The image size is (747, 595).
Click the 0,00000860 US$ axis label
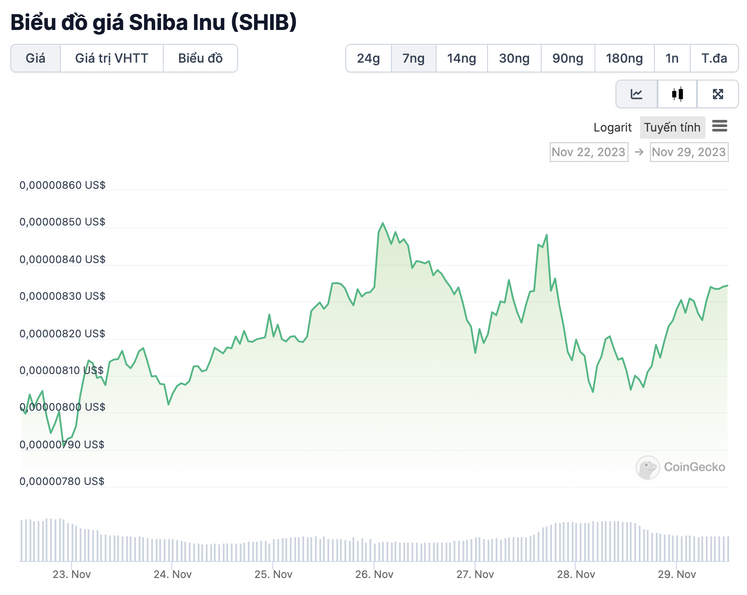coord(63,185)
